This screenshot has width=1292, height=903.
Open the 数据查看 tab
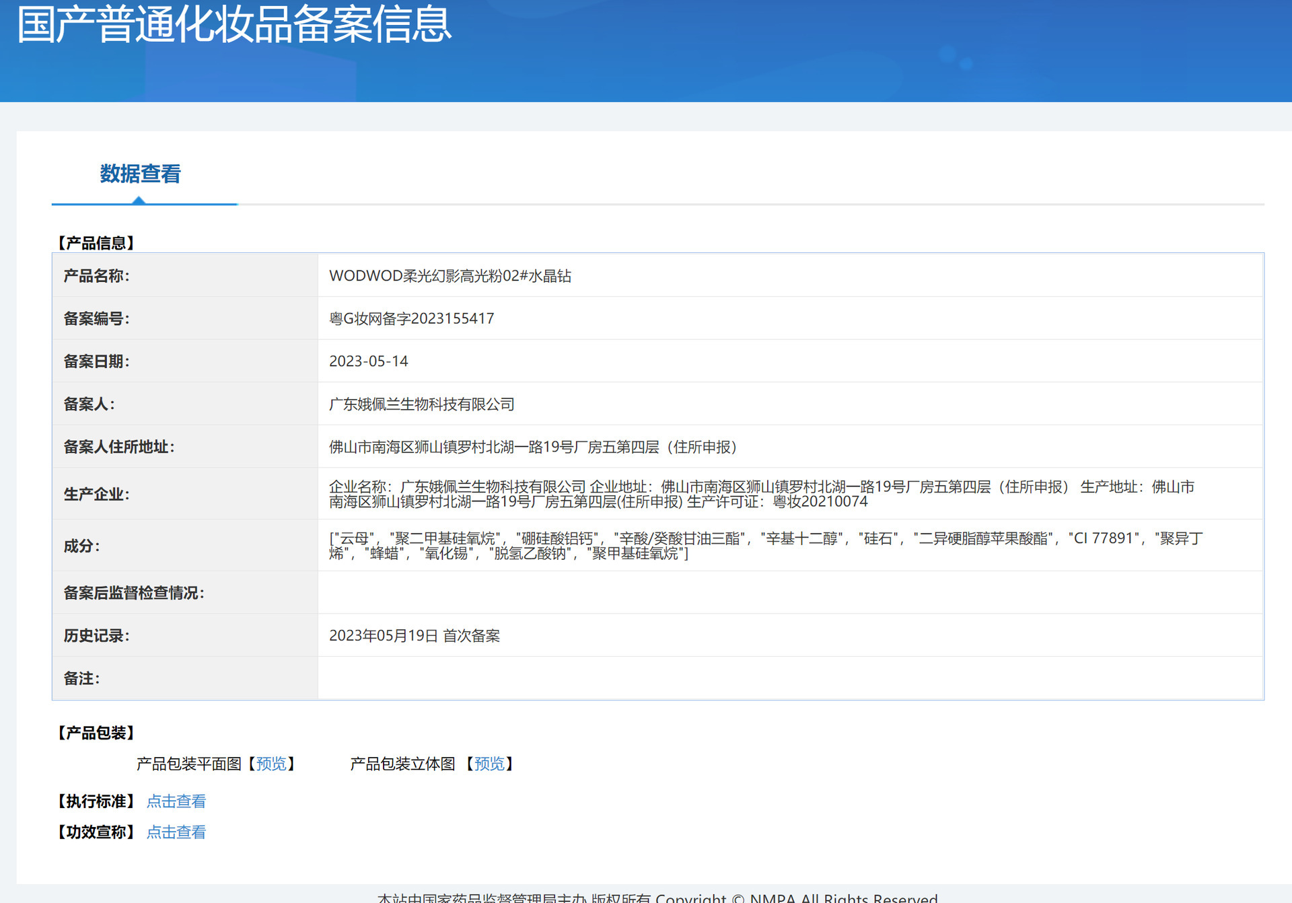pos(140,174)
